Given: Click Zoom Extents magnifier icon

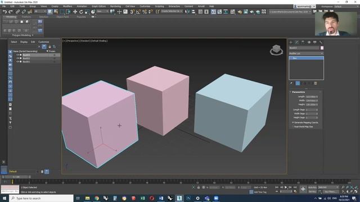Looking at the screenshot, I should point(352,187).
